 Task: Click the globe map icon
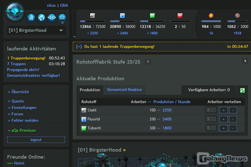click(41, 17)
